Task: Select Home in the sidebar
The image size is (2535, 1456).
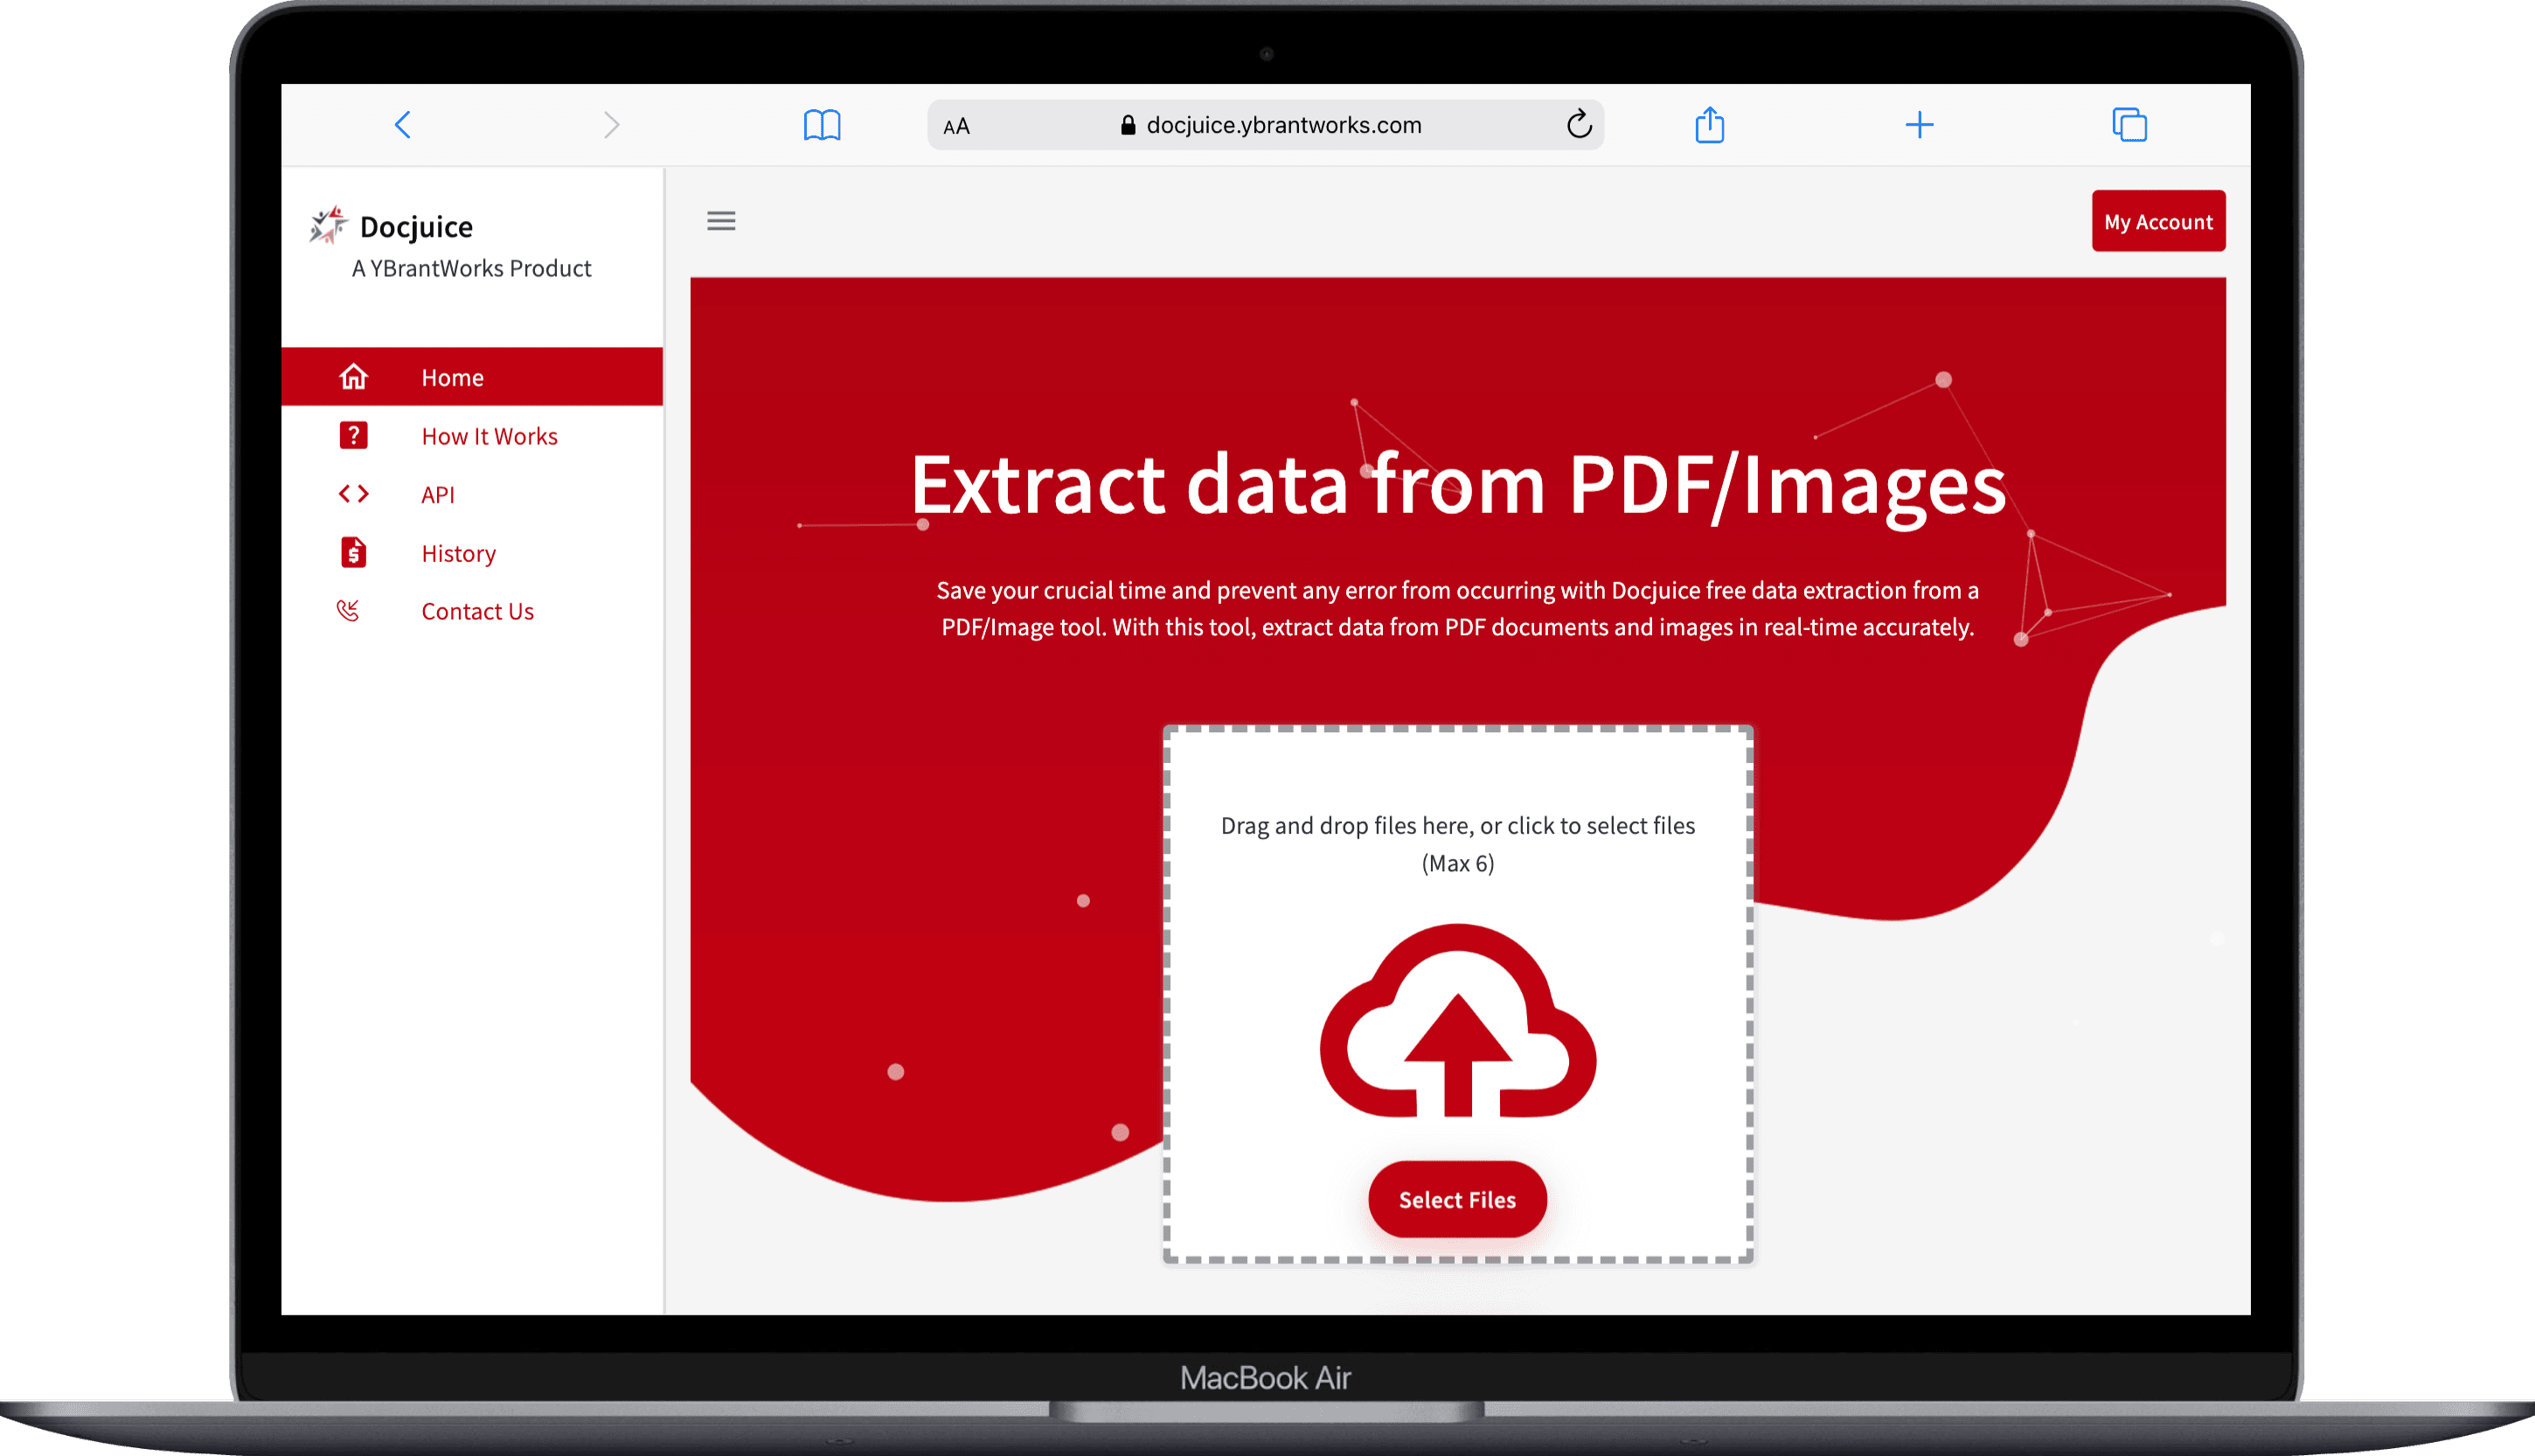Action: 472,377
